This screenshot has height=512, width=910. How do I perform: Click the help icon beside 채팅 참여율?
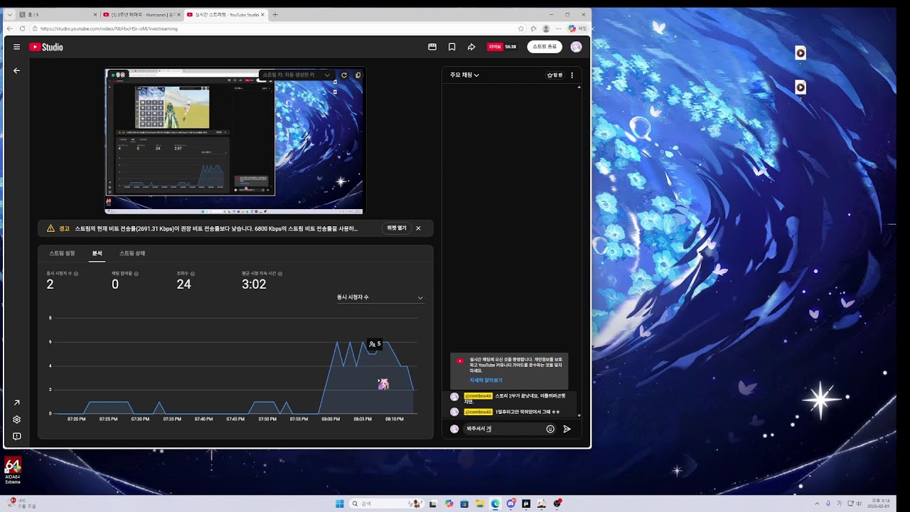(136, 273)
